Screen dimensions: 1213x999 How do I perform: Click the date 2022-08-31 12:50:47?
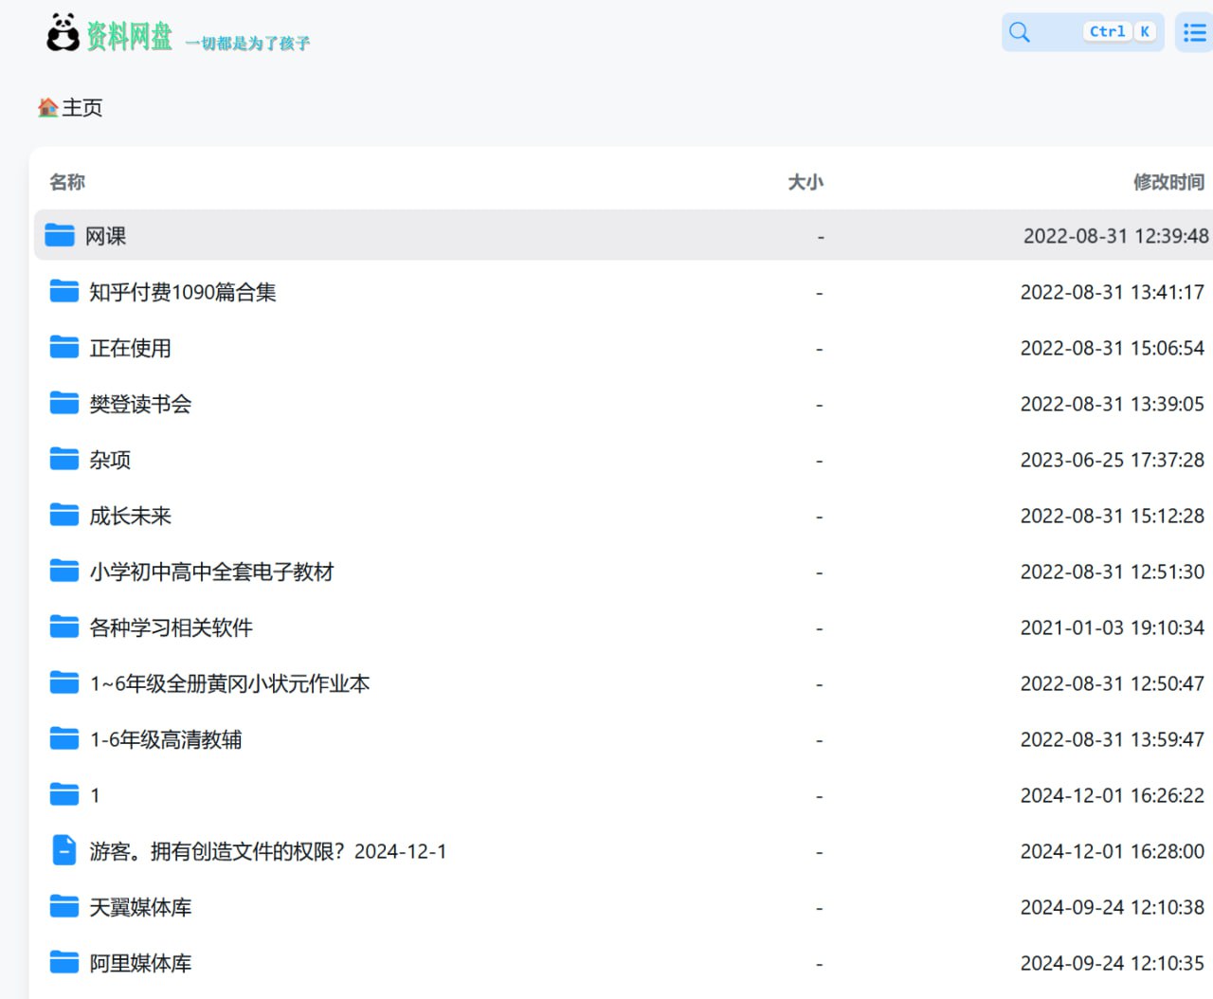click(x=1112, y=683)
